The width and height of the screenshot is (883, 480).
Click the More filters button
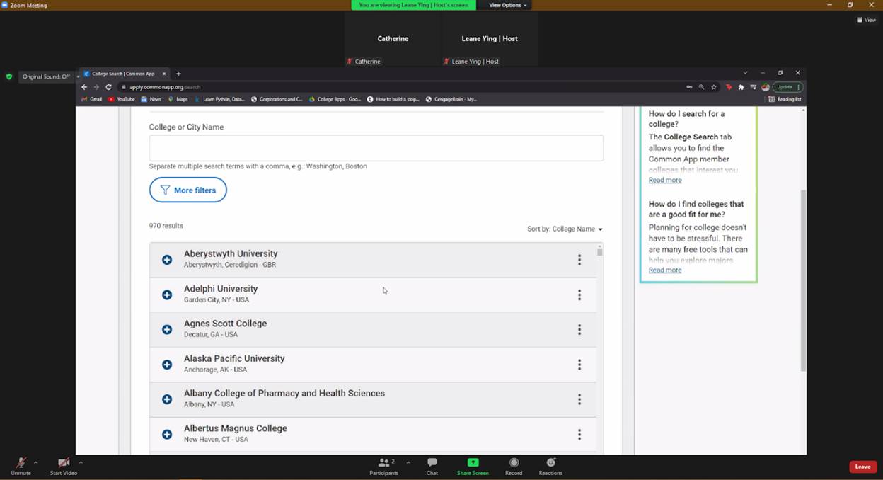188,190
